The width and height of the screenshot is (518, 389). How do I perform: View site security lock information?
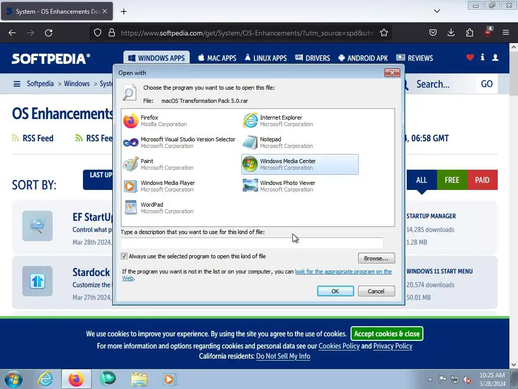click(x=112, y=33)
